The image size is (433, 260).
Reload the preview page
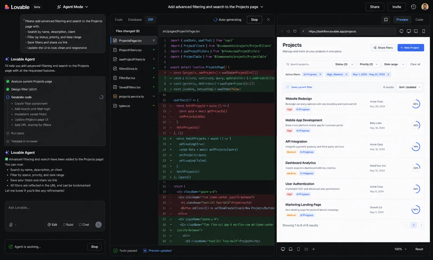pos(295,31)
